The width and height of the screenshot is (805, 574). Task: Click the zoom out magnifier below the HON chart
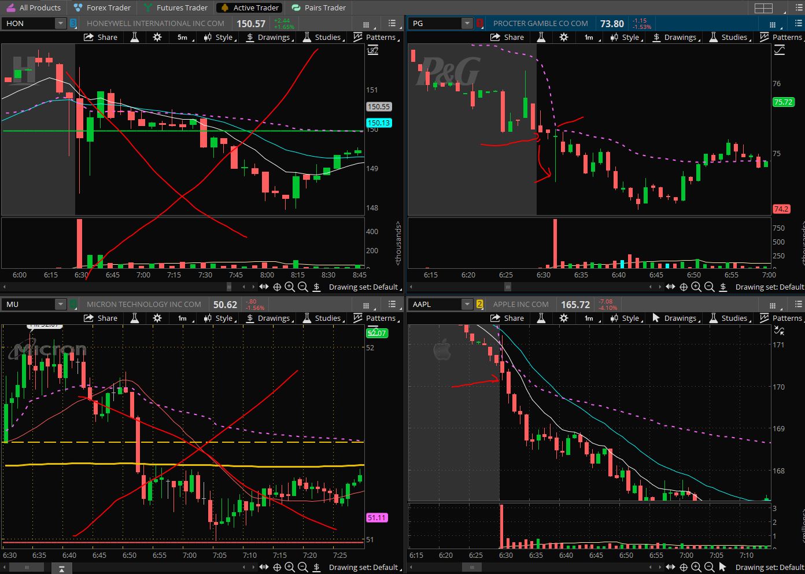(x=302, y=287)
